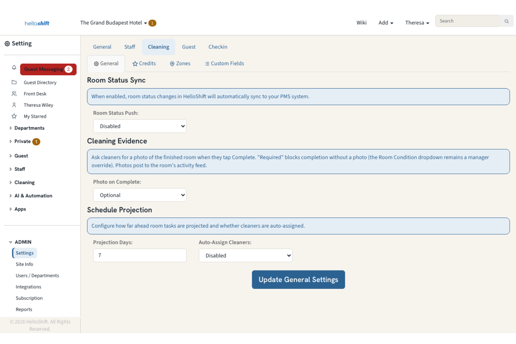
Task: Click the My Starred star icon
Action: [14, 116]
